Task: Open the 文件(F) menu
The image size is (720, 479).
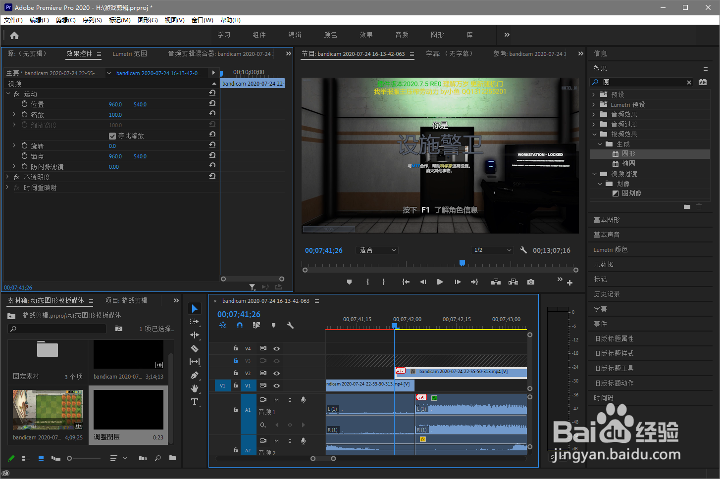Action: point(13,20)
